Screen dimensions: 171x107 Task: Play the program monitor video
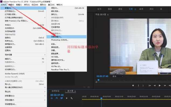[x=160, y=86]
